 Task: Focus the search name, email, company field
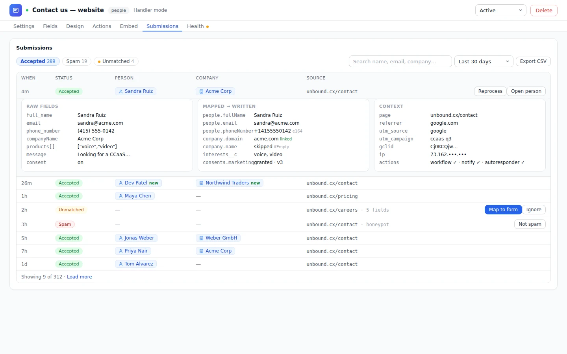click(400, 61)
